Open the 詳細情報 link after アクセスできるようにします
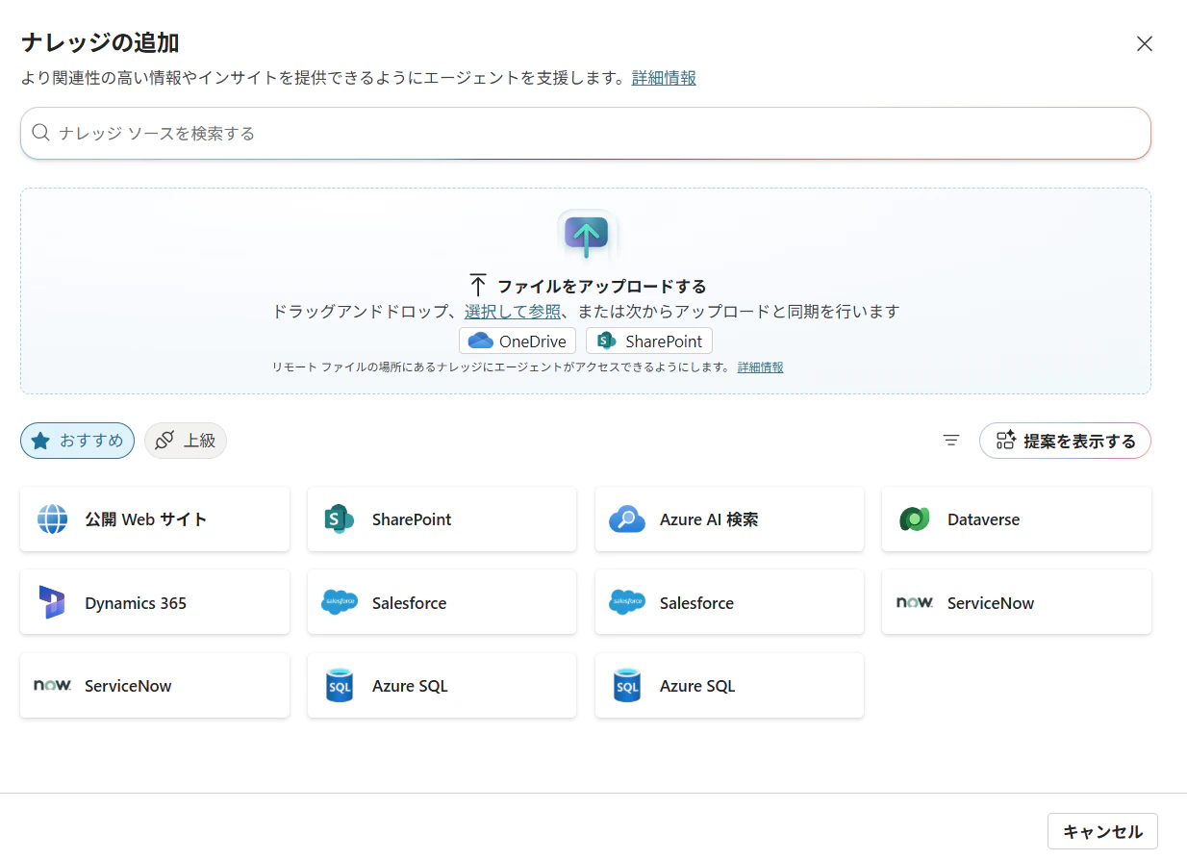The height and width of the screenshot is (860, 1187). [x=760, y=367]
